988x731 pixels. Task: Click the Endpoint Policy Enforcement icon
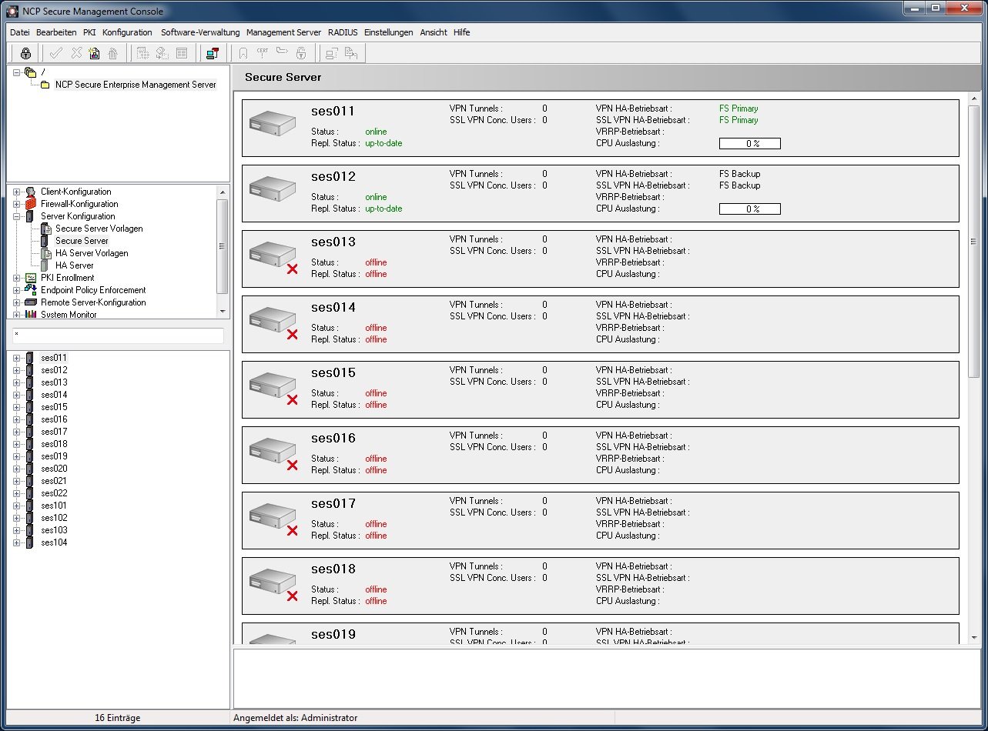point(31,290)
